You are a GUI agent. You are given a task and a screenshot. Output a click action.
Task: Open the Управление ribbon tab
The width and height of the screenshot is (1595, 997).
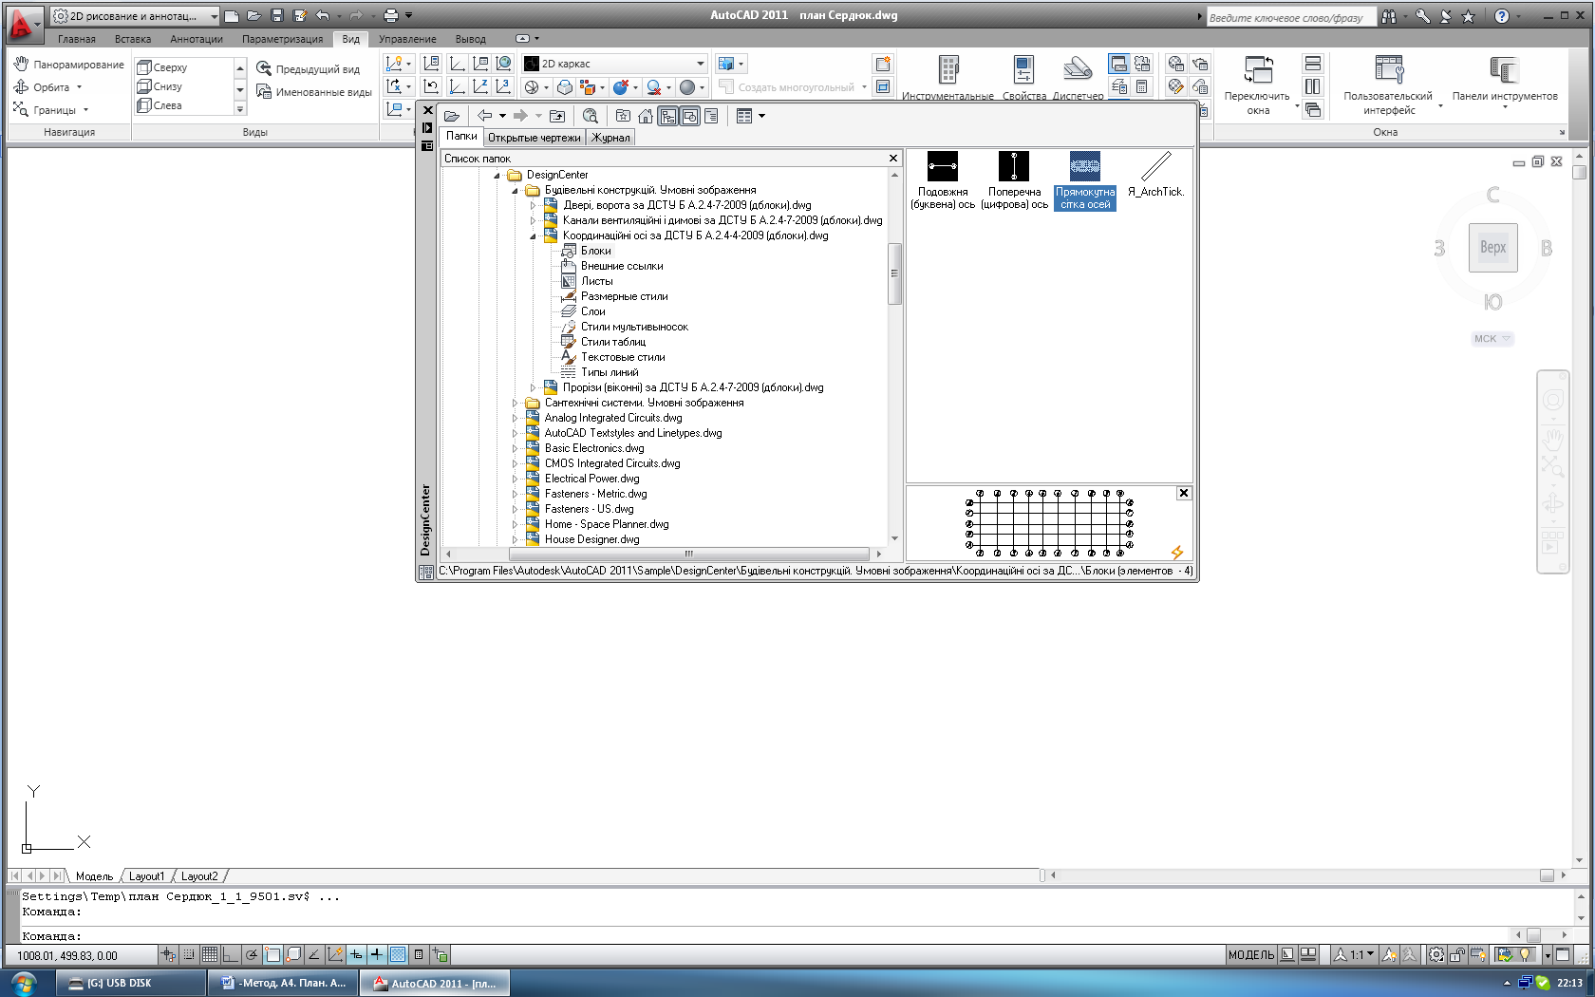[x=407, y=39]
